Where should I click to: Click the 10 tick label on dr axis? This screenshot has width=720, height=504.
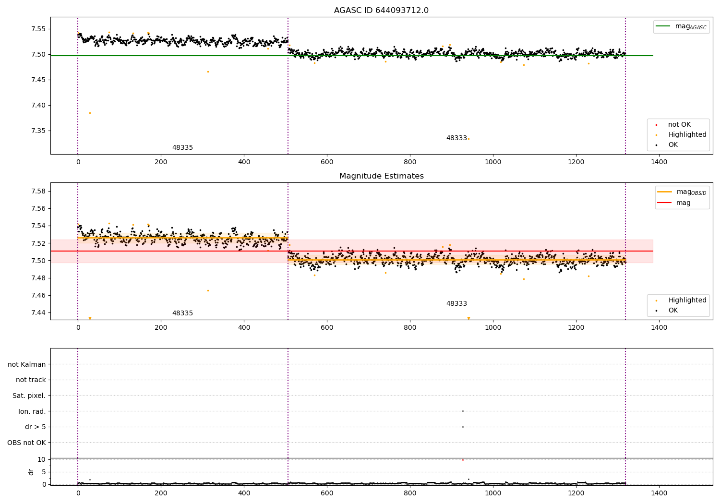click(42, 460)
